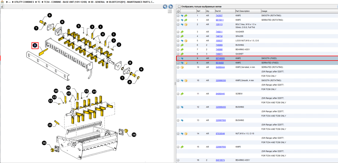
Task: Open part number link 84068445
Action: [220, 94]
